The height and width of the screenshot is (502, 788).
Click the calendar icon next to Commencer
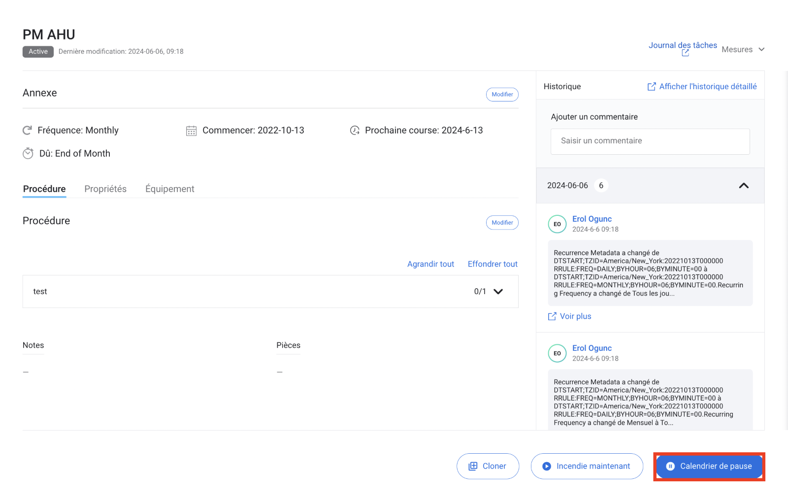191,131
